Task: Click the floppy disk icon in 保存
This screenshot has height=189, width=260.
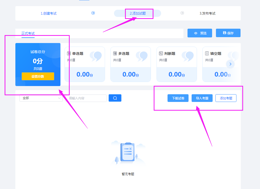Action: click(224, 33)
